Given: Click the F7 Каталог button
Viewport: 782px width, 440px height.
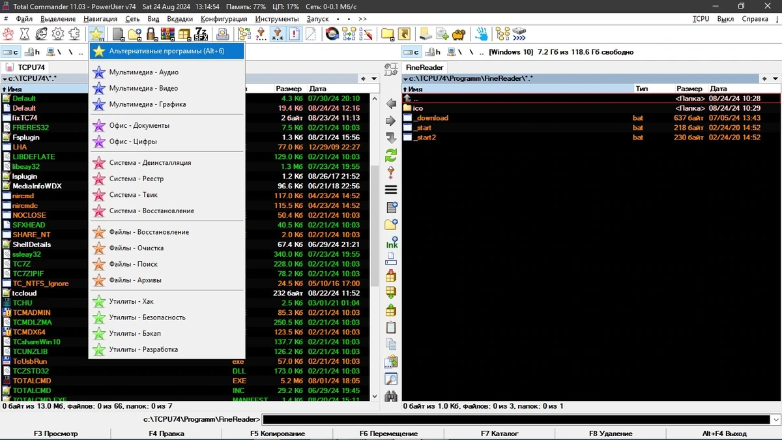Looking at the screenshot, I should click(x=500, y=433).
